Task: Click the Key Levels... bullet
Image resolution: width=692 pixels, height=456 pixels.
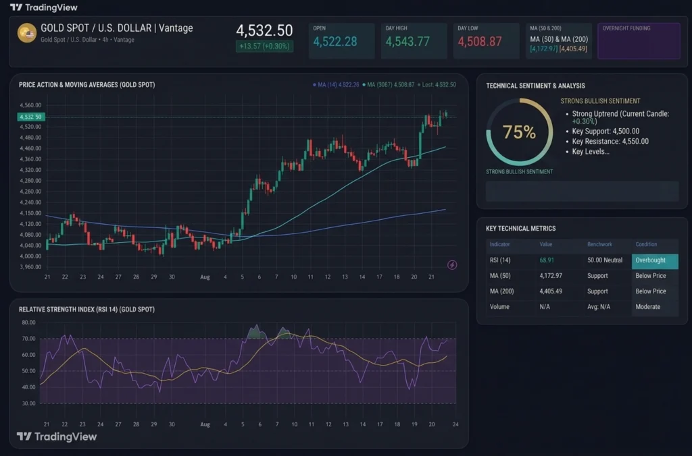Action: (591, 152)
